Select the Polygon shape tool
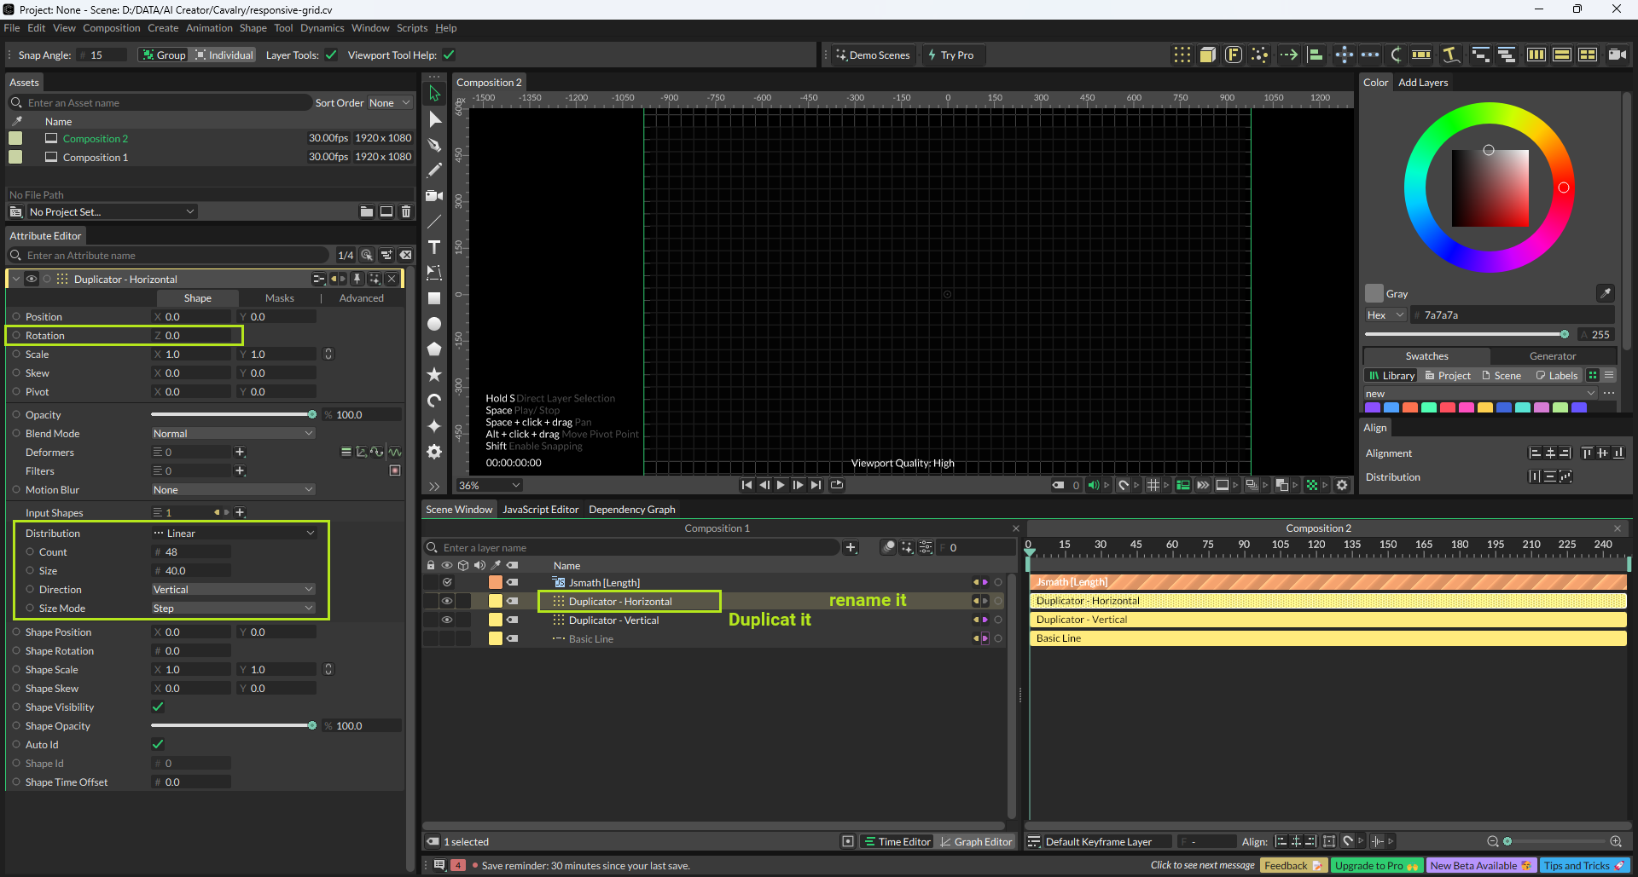The width and height of the screenshot is (1638, 877). (x=434, y=349)
